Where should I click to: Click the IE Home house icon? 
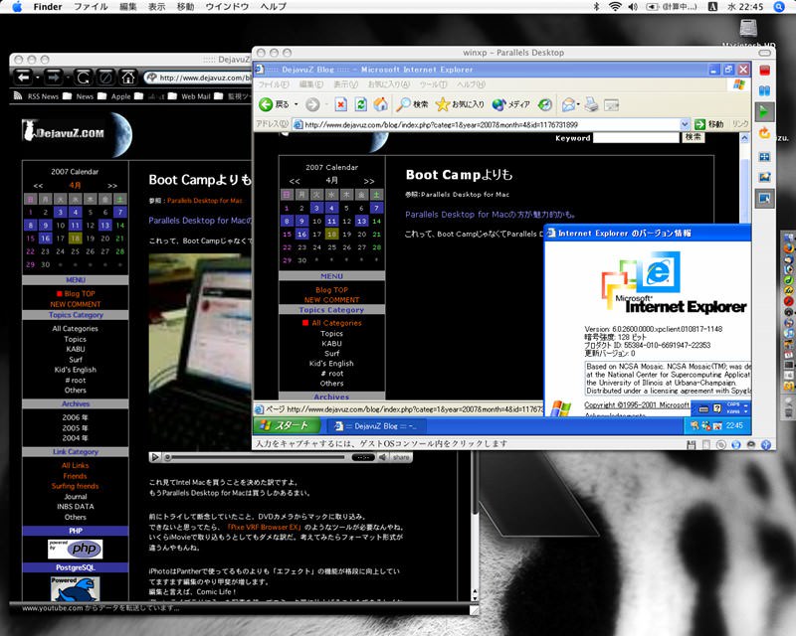coord(381,104)
